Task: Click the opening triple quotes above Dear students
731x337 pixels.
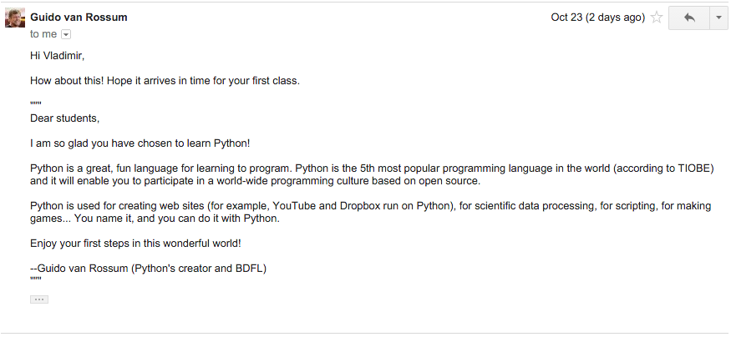Action: click(x=36, y=103)
